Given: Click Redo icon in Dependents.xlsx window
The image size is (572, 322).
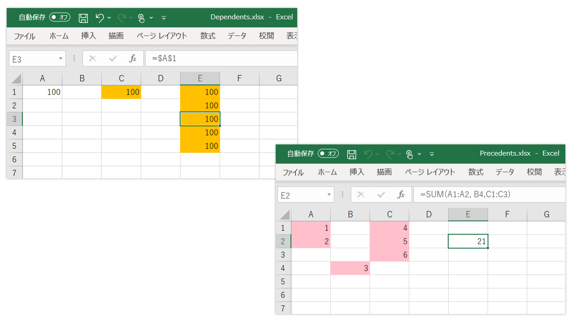Looking at the screenshot, I should click(122, 18).
